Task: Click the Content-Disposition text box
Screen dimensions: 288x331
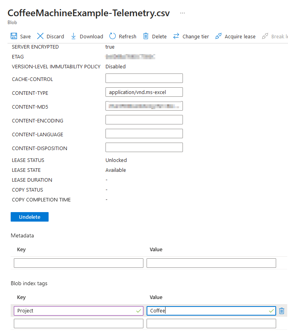Action: (144, 147)
